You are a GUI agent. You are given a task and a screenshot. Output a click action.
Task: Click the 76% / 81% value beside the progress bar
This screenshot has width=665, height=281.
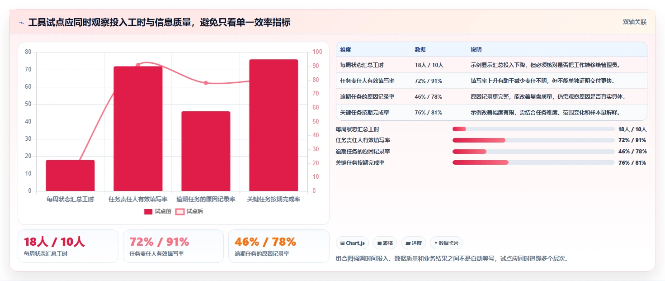click(x=632, y=163)
